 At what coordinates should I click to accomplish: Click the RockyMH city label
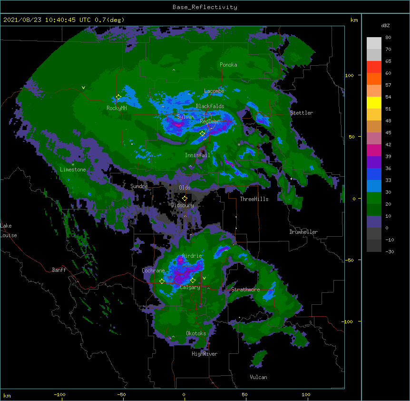(x=117, y=108)
